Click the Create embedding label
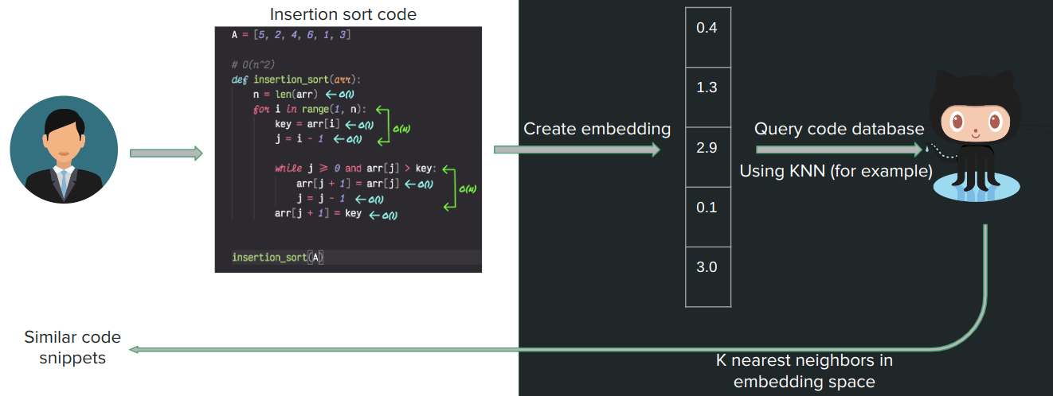1053x396 pixels. (x=597, y=129)
